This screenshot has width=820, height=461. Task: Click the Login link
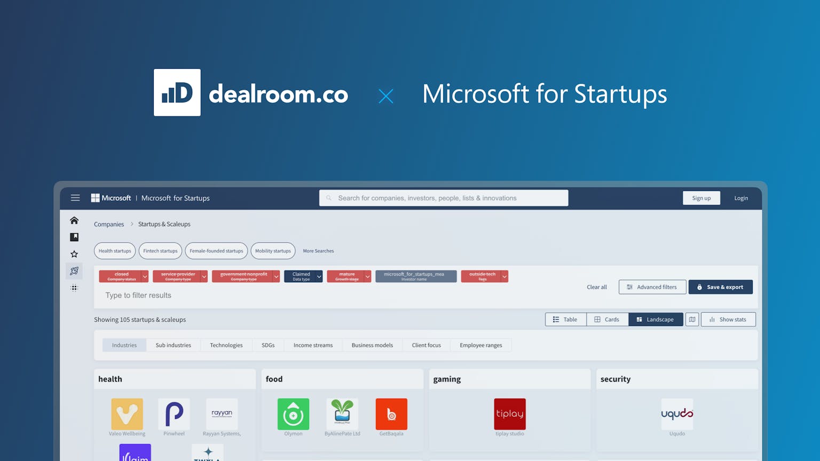tap(741, 198)
